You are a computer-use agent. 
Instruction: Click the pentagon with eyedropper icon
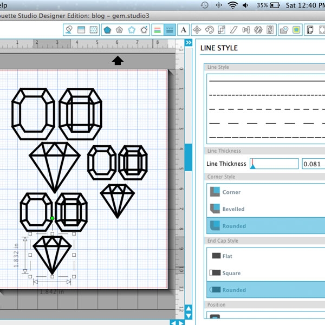click(144, 30)
